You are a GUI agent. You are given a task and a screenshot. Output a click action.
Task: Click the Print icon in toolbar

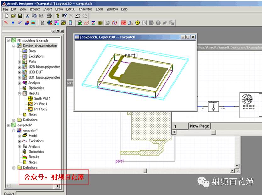(x=49, y=15)
